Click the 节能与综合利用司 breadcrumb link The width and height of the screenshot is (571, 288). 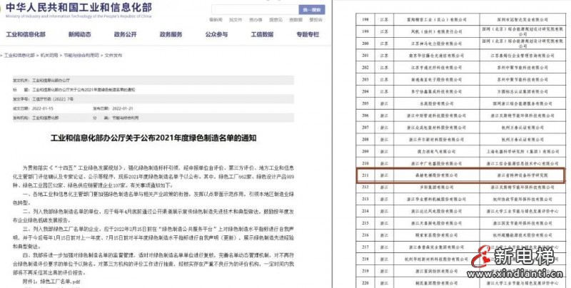[81, 56]
